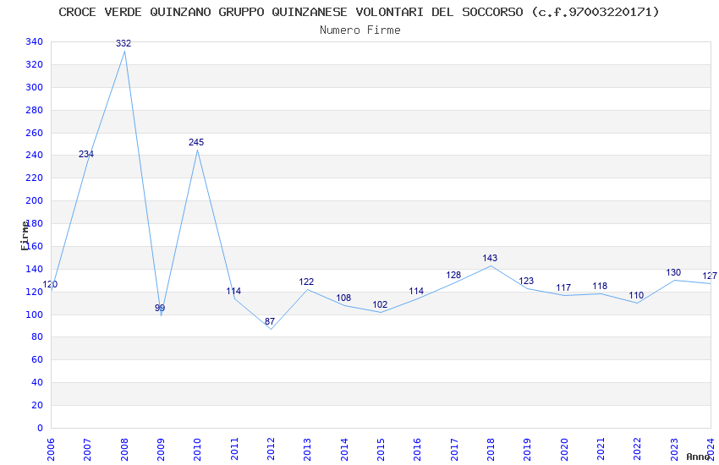719x465 pixels.
Task: Click the 340 tick on Firme axis
Action: [35, 41]
